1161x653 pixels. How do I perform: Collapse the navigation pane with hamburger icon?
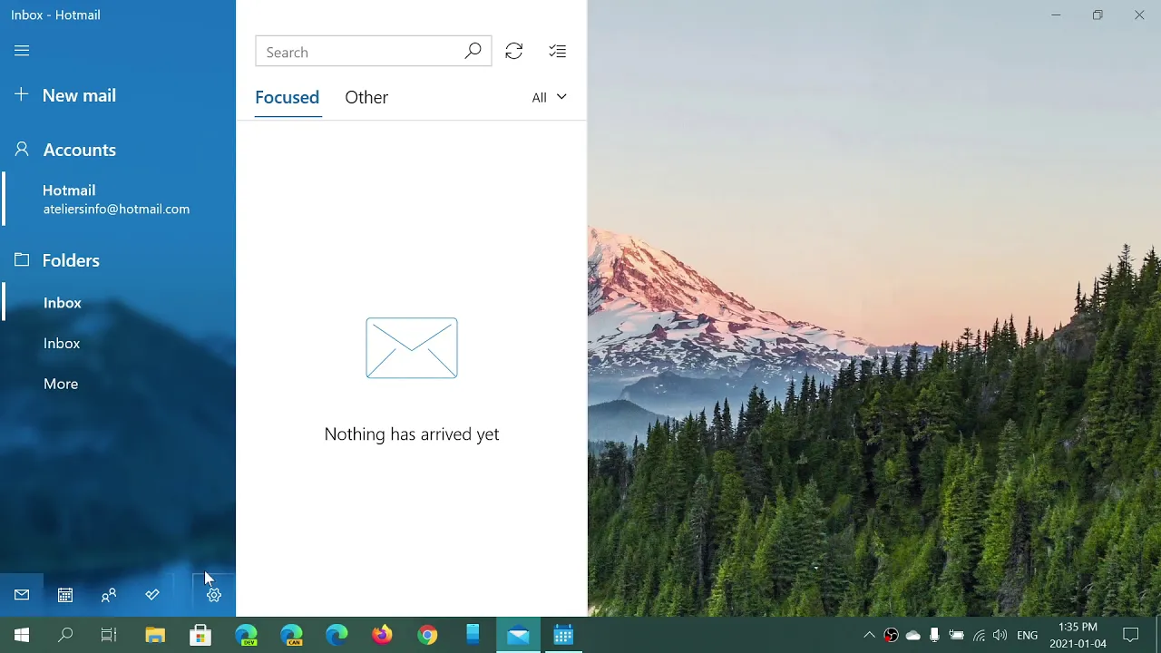coord(22,51)
